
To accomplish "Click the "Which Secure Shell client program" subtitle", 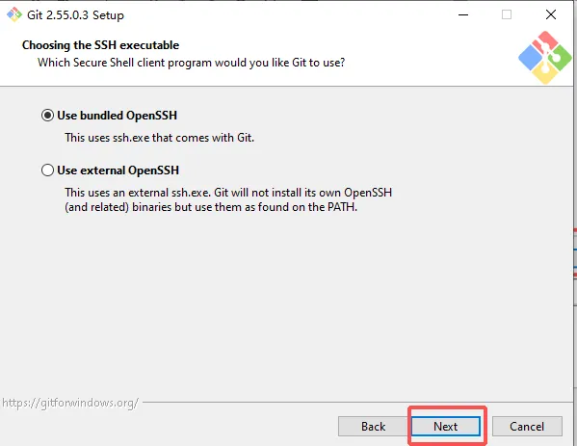I will point(191,63).
